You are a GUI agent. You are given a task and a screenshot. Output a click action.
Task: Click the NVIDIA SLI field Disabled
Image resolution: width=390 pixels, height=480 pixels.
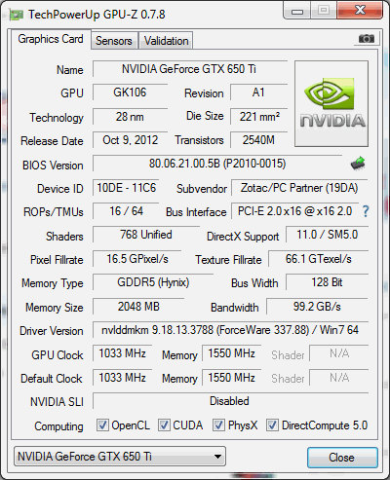point(230,401)
